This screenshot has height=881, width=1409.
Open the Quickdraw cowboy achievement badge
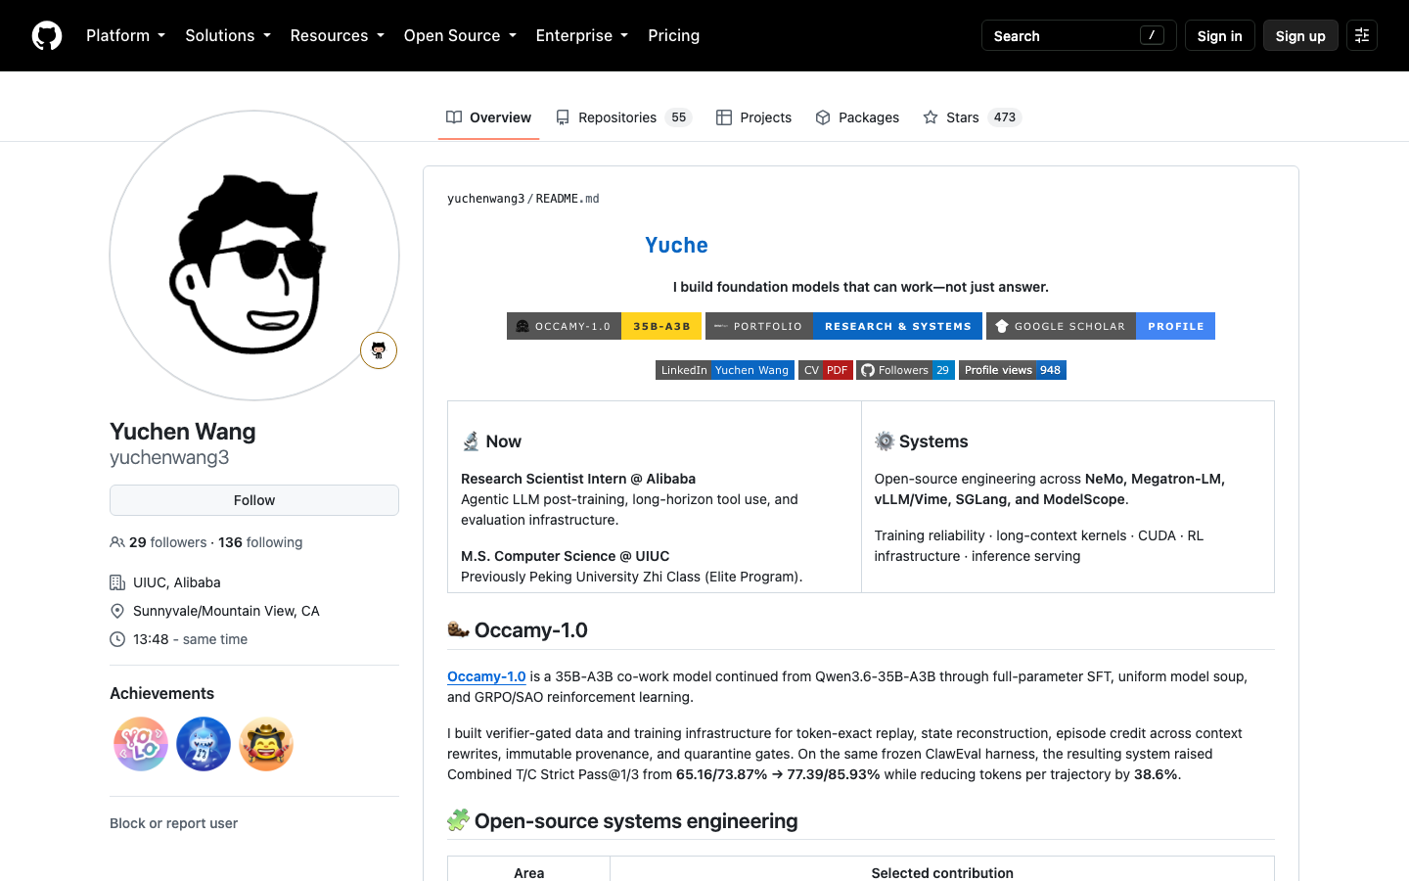(266, 744)
